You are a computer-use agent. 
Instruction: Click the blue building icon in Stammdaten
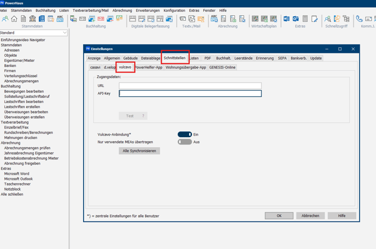42,19
